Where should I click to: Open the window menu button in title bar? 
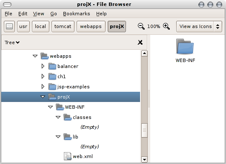pos(7,5)
